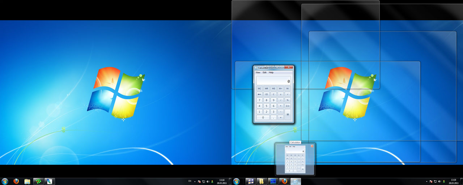Click the square root key
The height and width of the screenshot is (185, 463).
[288, 94]
